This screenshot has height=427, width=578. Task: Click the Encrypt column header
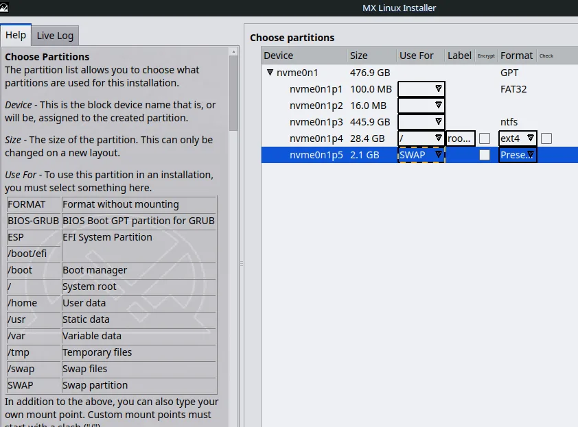point(486,56)
